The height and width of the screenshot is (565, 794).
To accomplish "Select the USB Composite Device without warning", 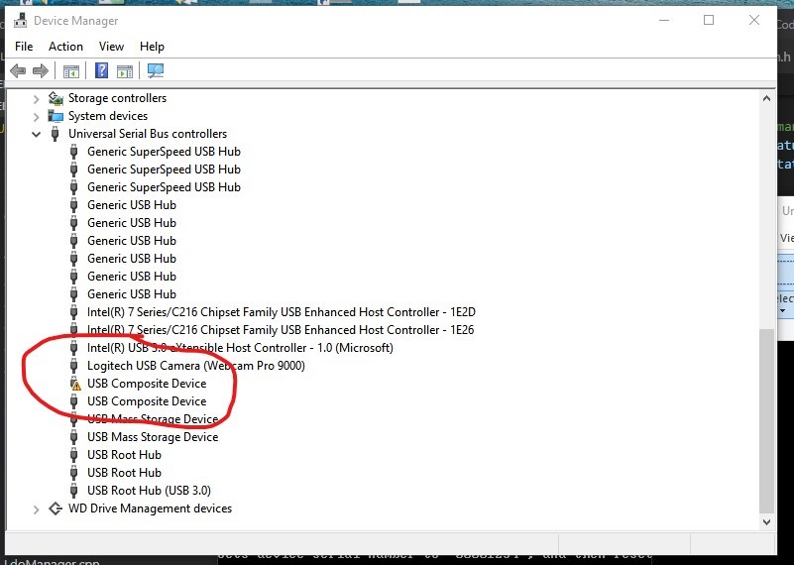I will pos(147,401).
